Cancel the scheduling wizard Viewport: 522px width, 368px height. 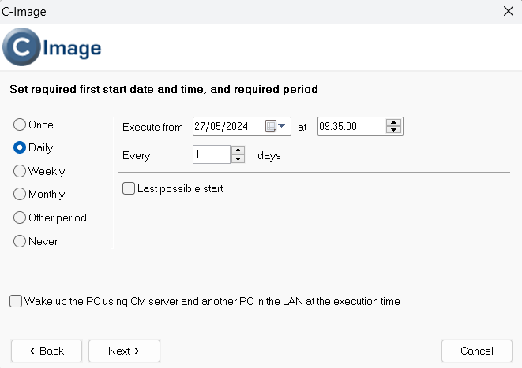coord(477,351)
